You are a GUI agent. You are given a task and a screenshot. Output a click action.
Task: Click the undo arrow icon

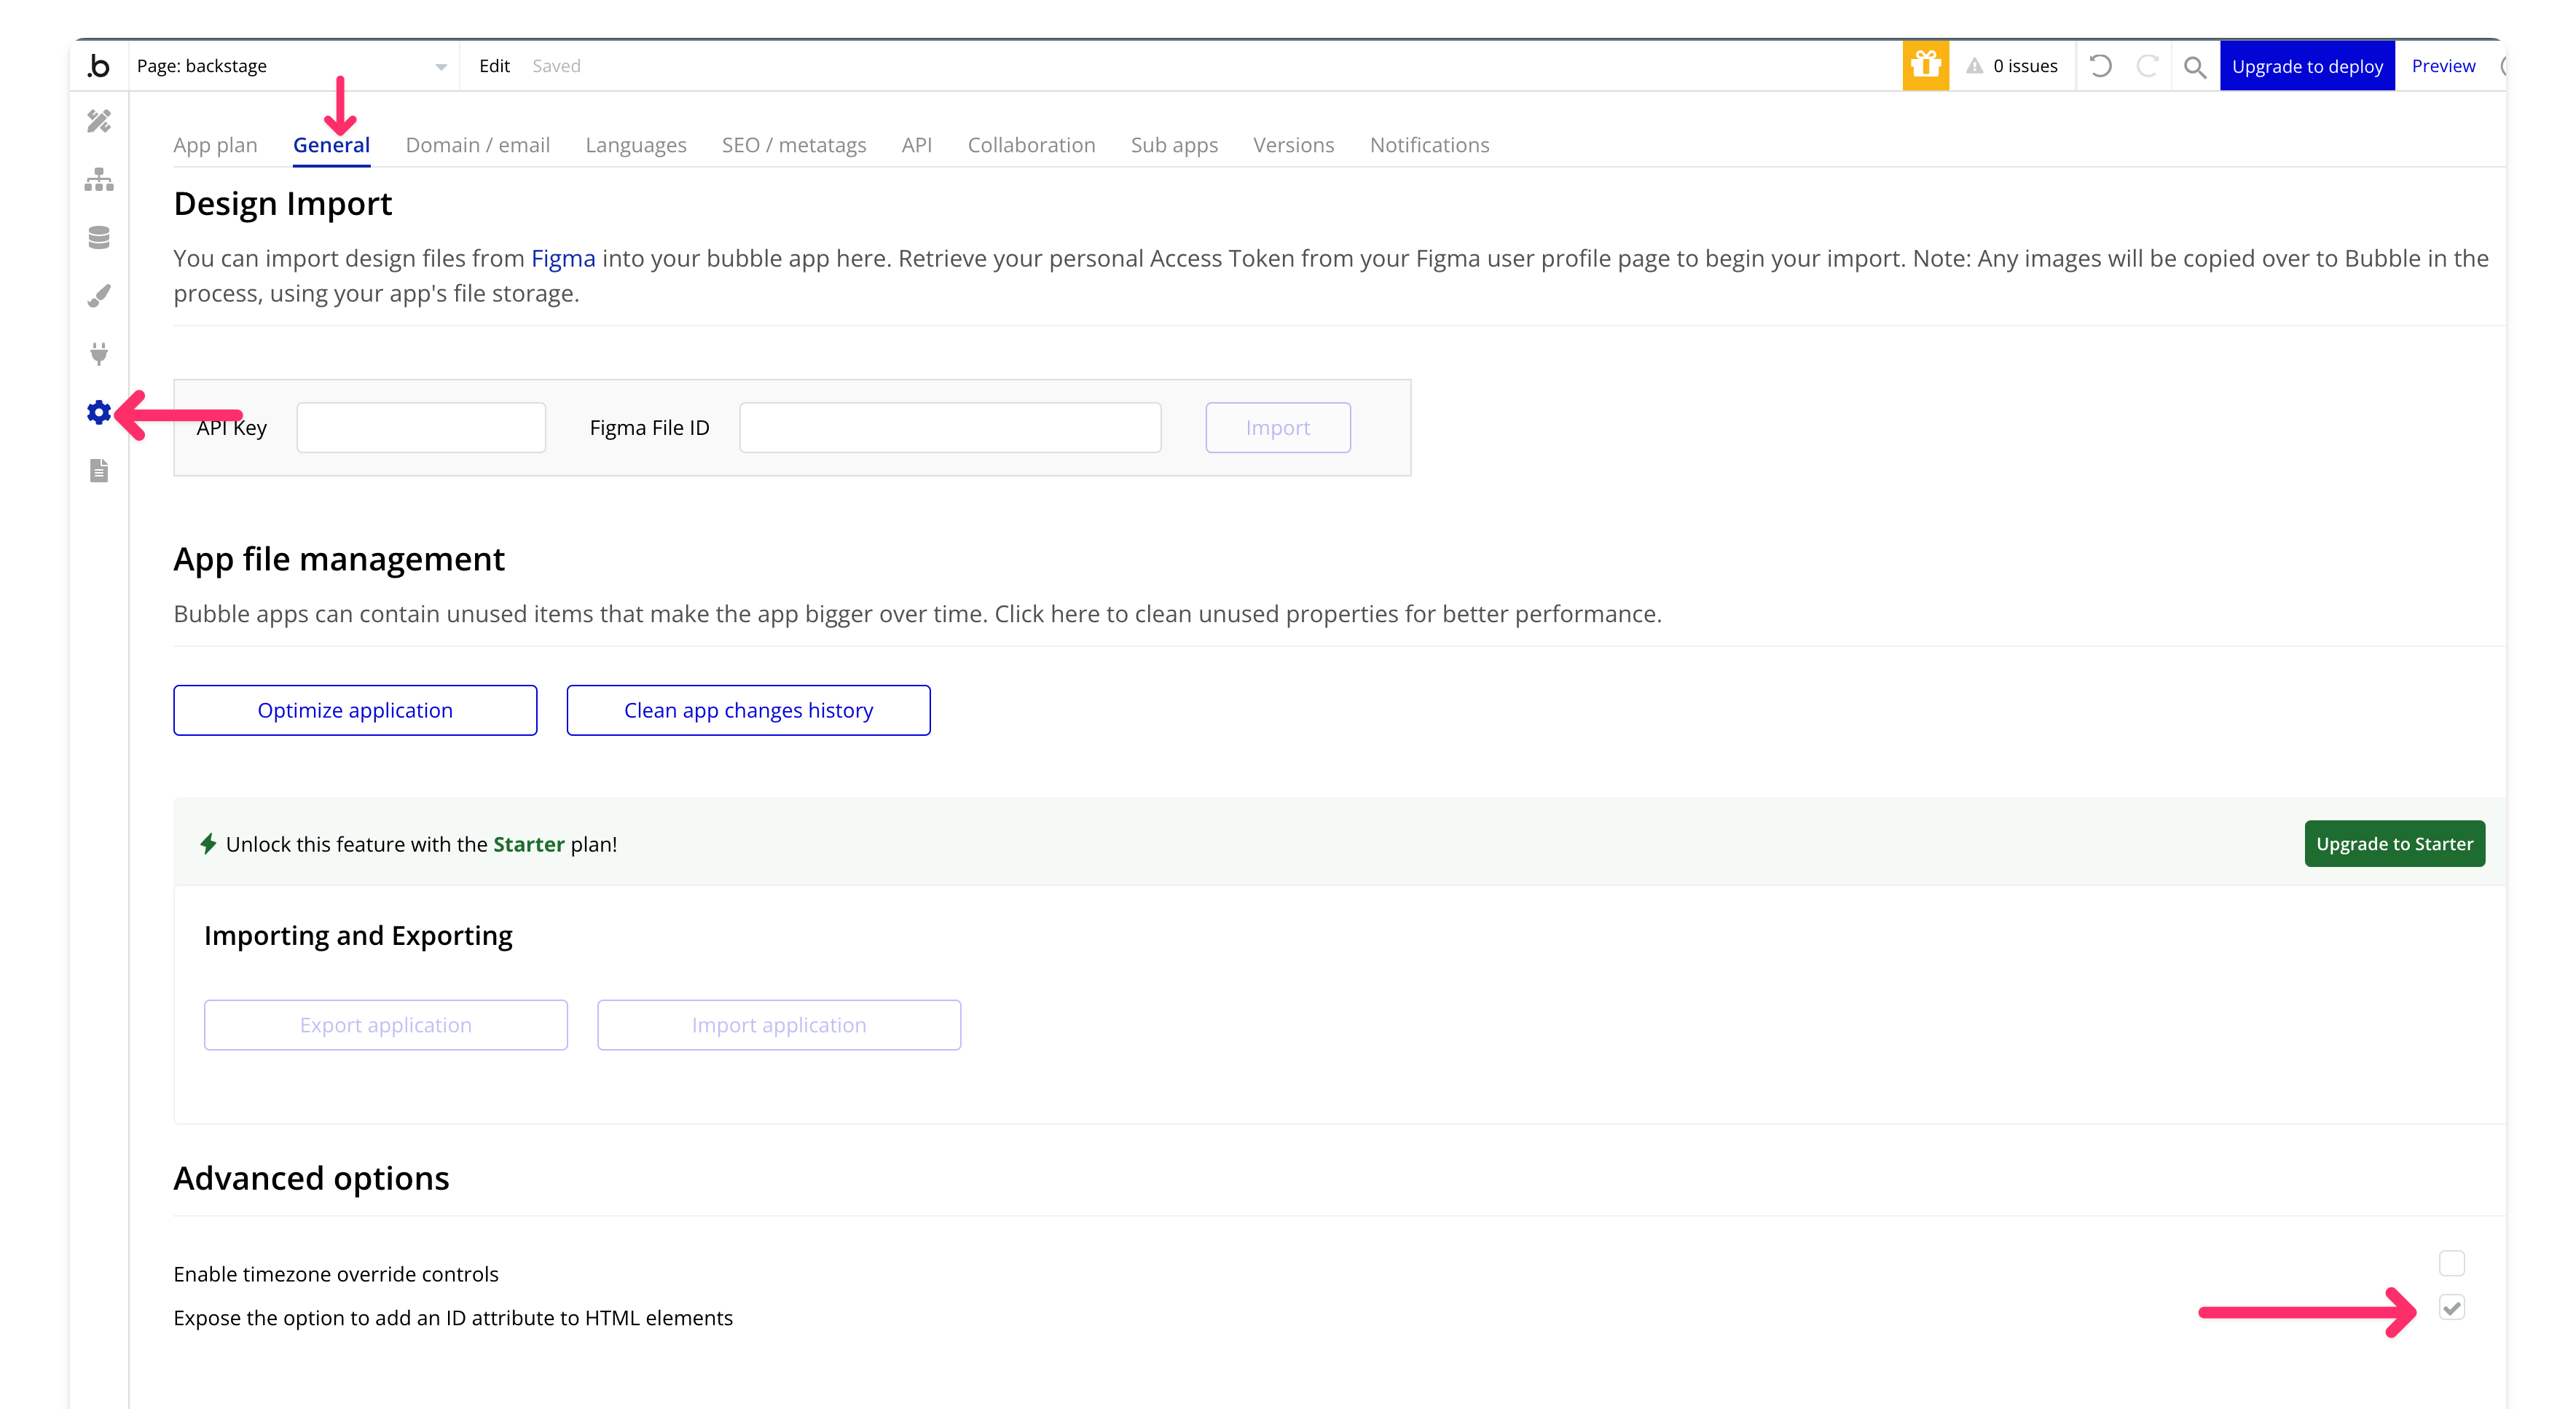[2100, 66]
